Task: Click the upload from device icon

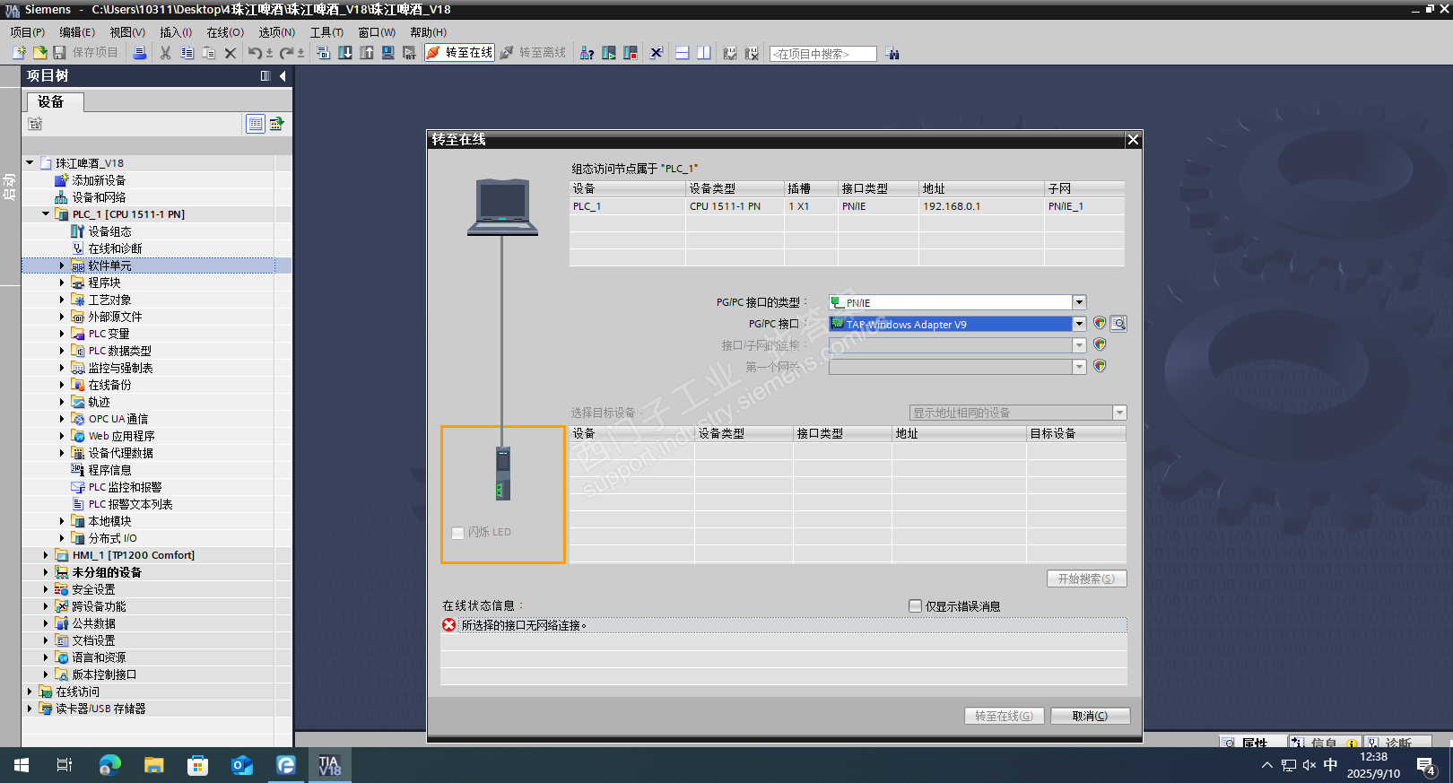Action: click(367, 53)
